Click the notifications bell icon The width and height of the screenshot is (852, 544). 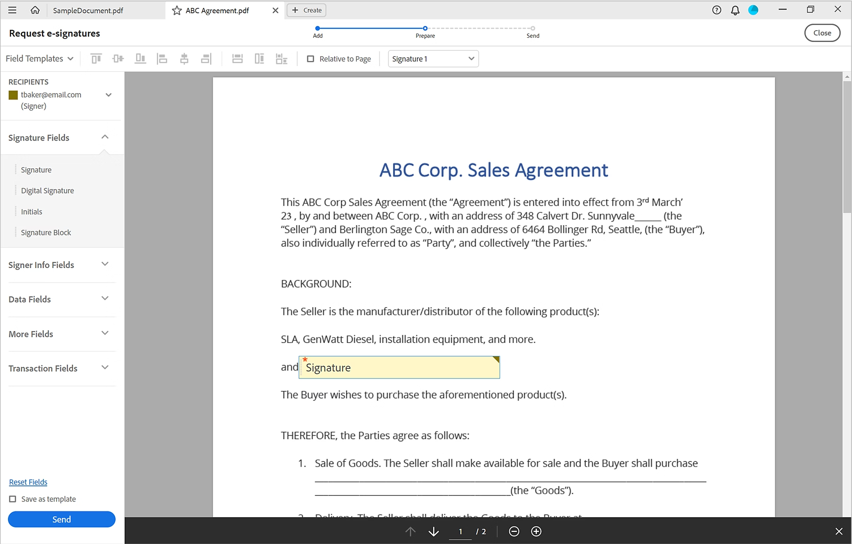coord(734,10)
